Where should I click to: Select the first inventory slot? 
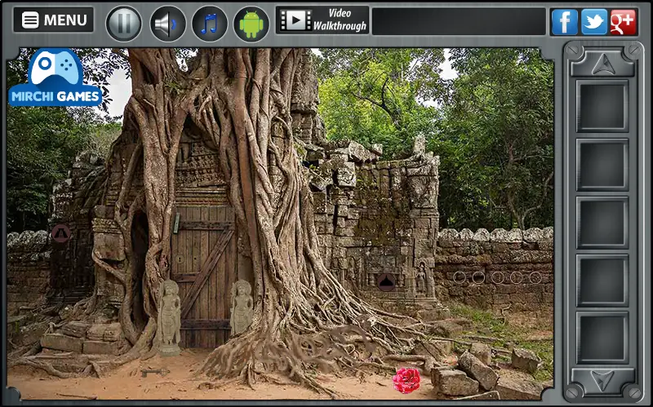click(602, 106)
